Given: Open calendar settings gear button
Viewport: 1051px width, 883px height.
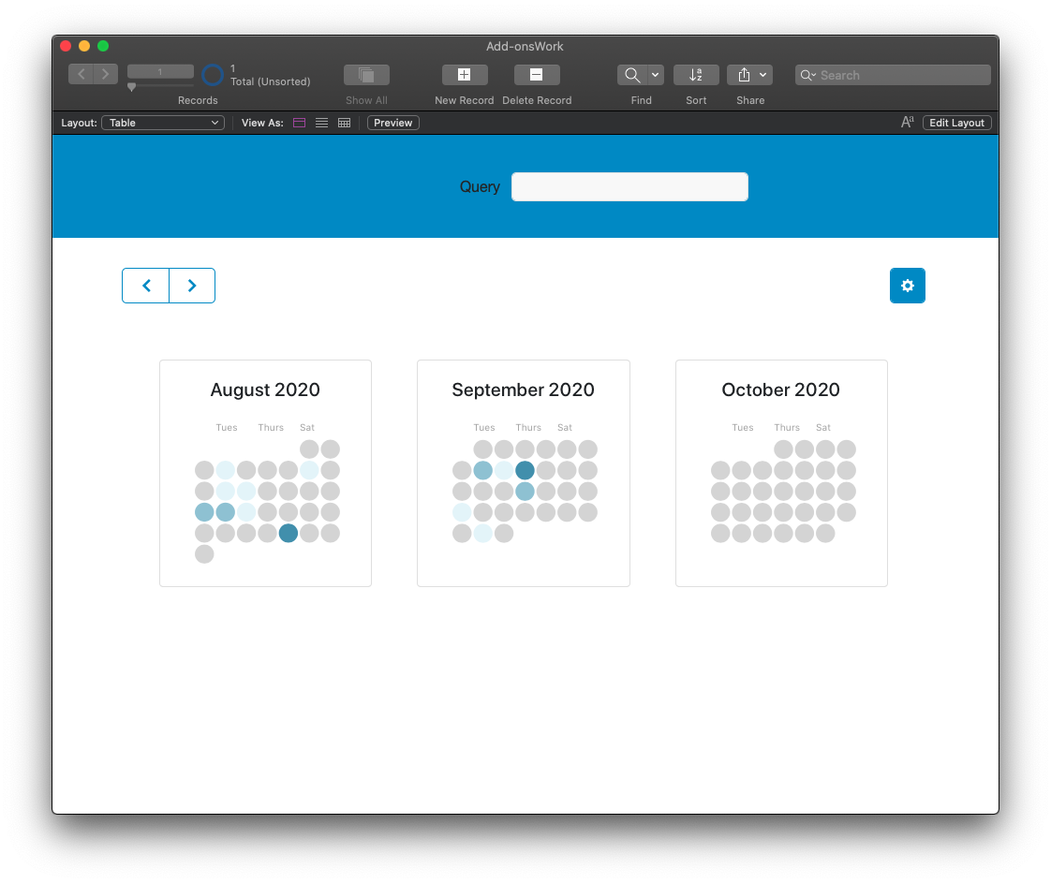Looking at the screenshot, I should [x=908, y=286].
